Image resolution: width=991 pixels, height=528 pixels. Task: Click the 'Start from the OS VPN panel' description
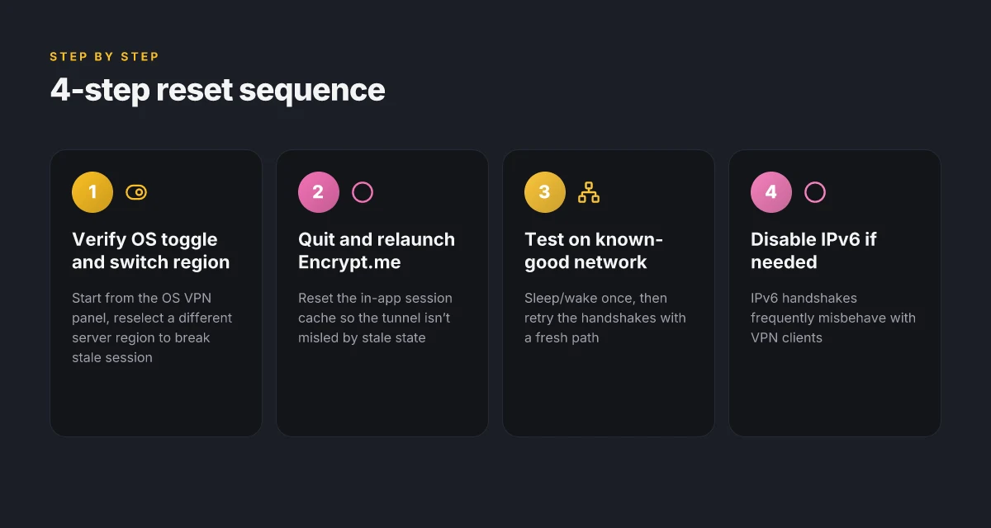click(153, 328)
